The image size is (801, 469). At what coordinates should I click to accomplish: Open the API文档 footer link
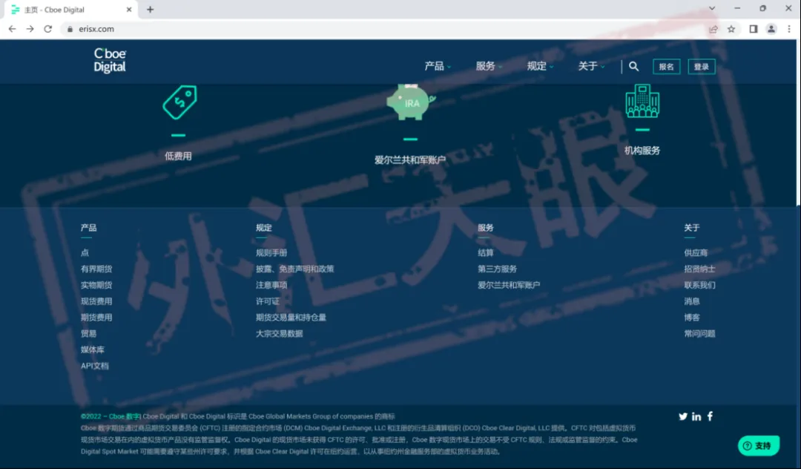click(94, 366)
